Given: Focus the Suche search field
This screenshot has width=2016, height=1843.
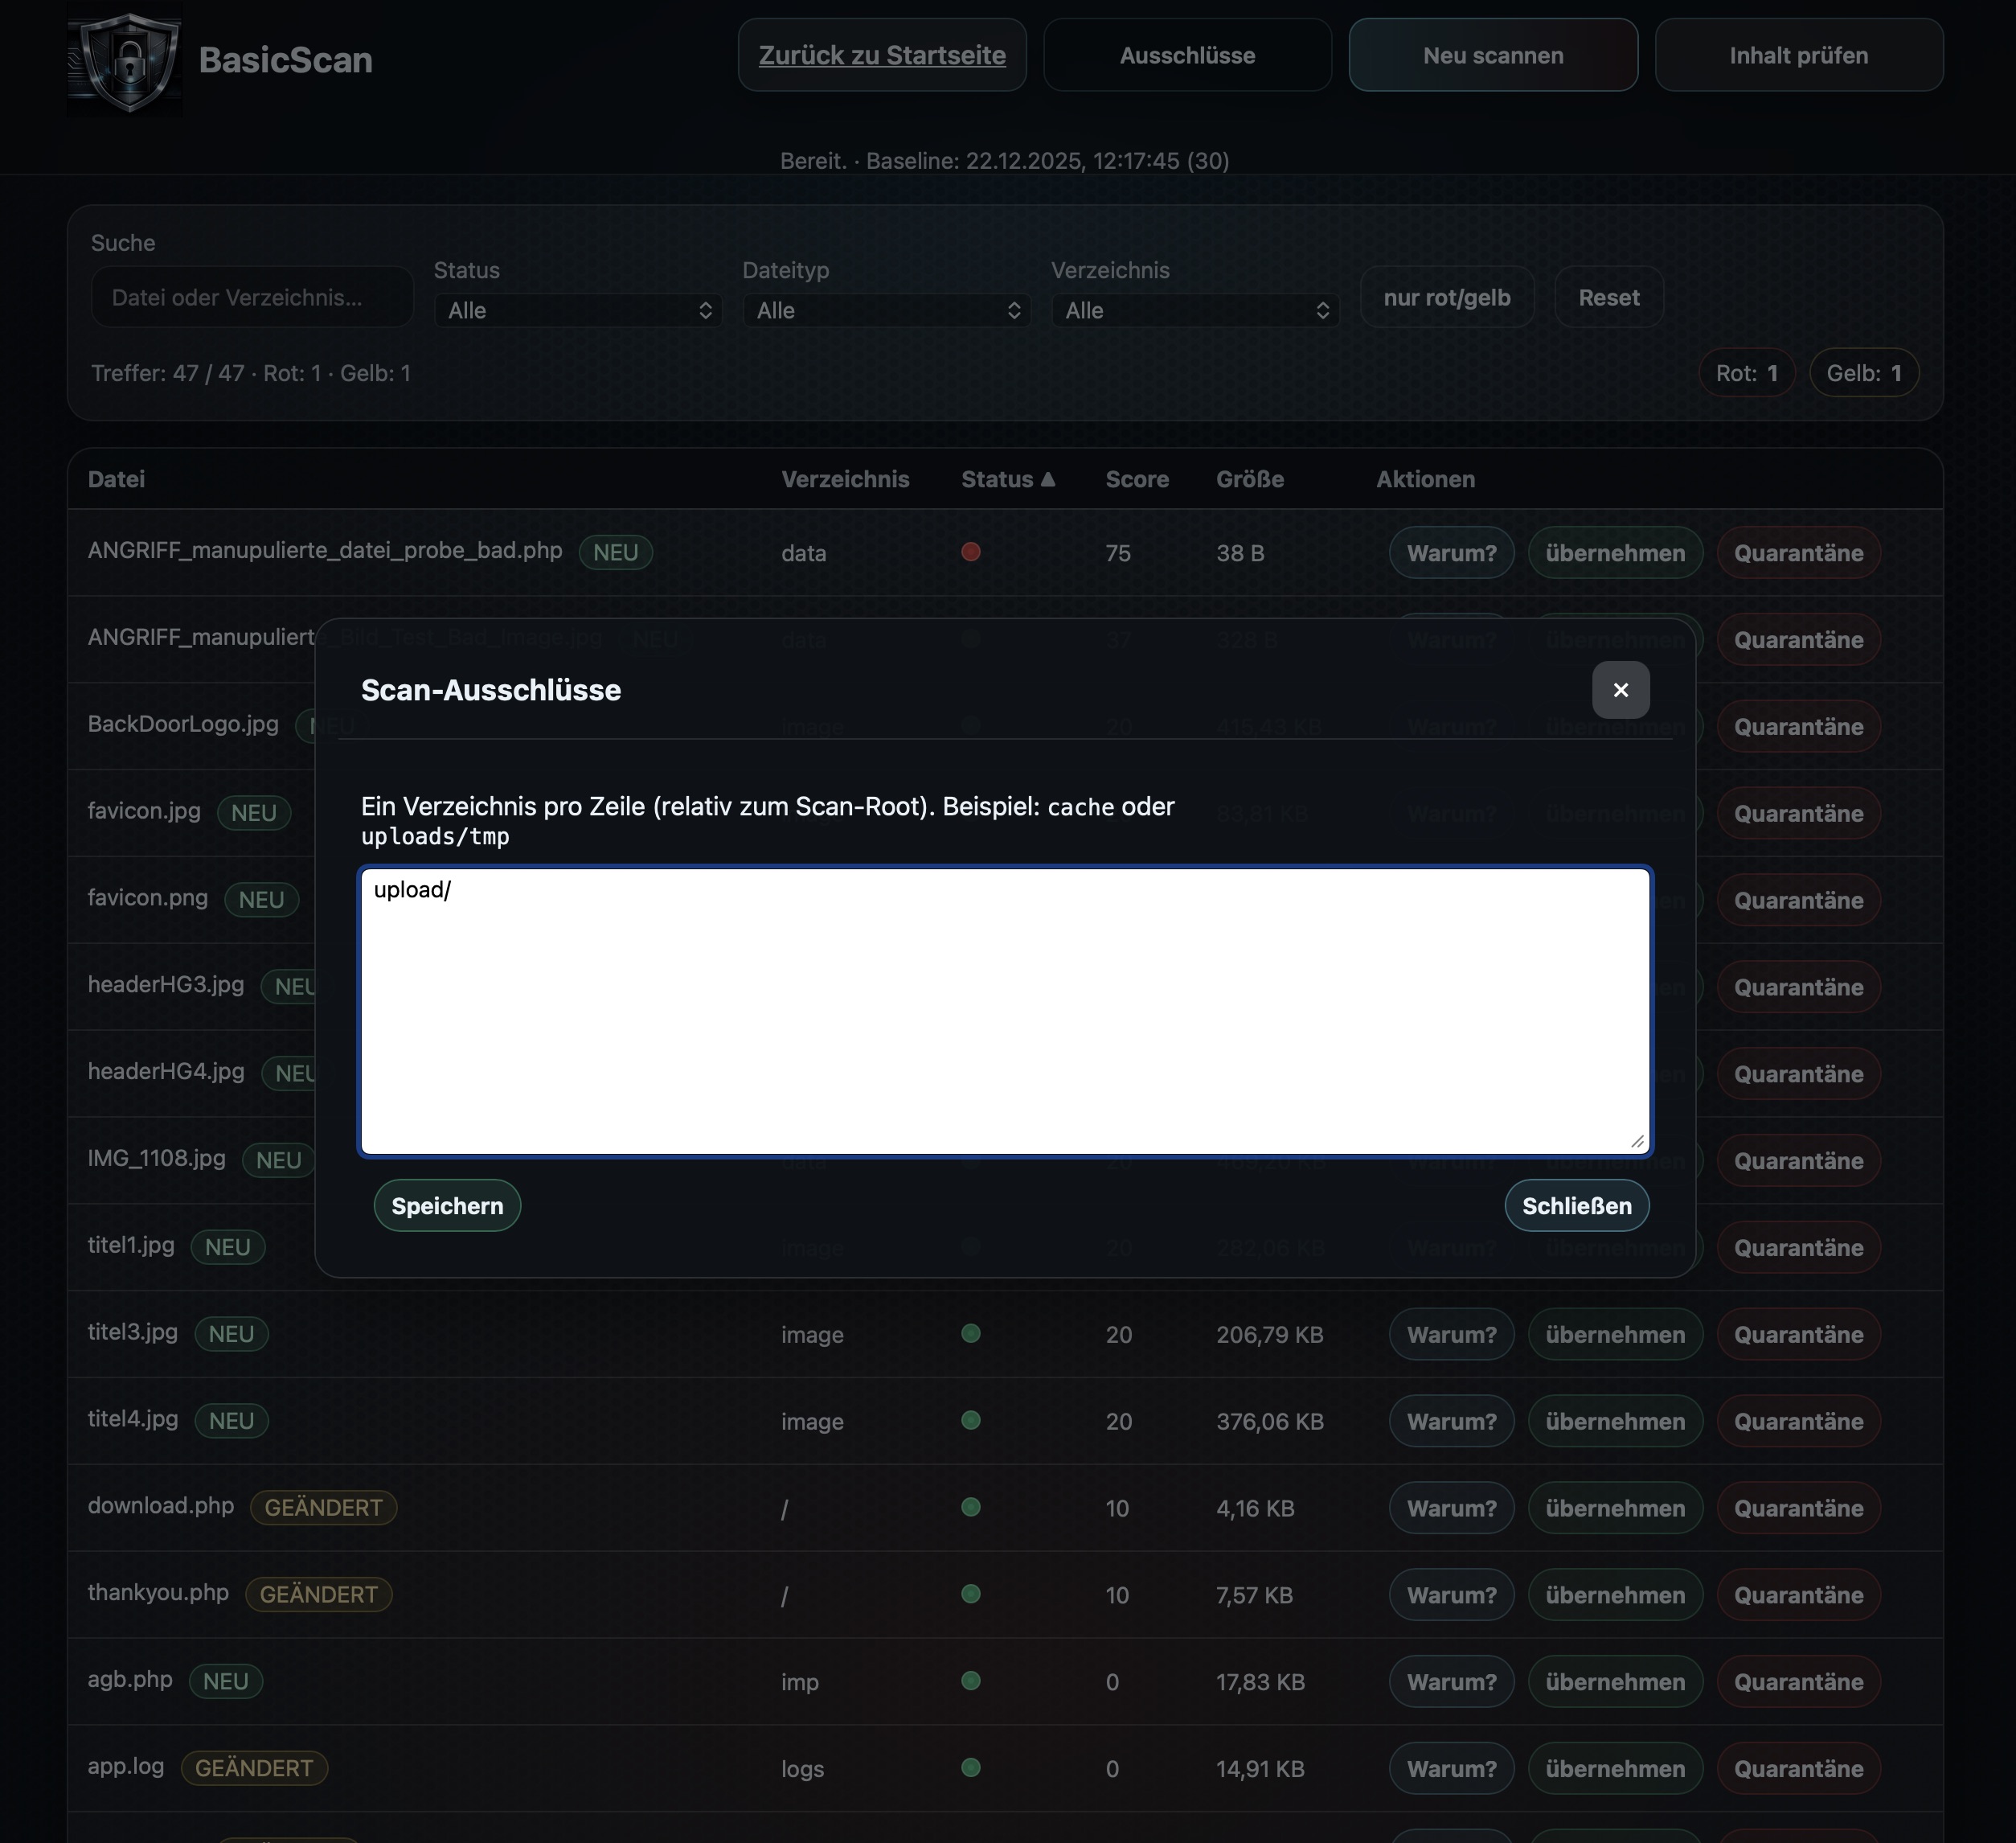Looking at the screenshot, I should click(252, 298).
